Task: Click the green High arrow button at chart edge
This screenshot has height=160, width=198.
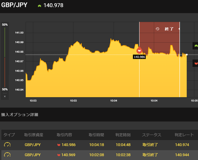Action: (x=196, y=46)
